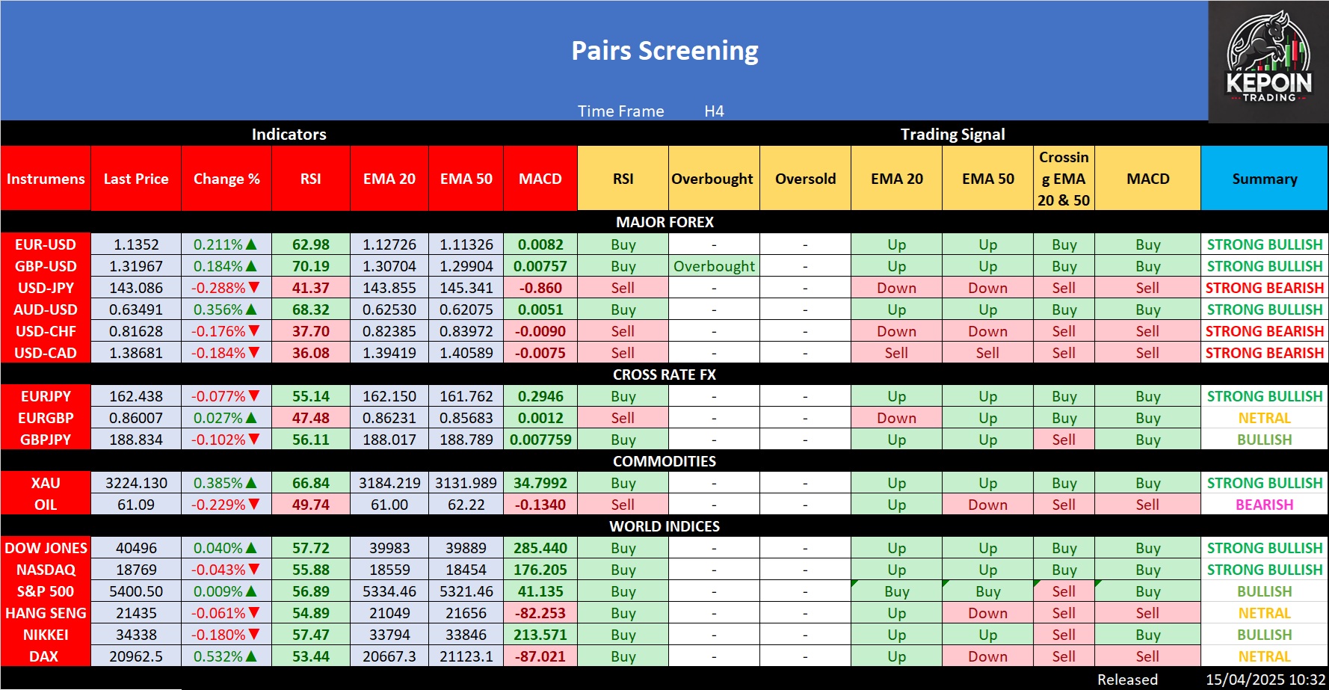This screenshot has height=690, width=1329.
Task: Click the Crossing EMA 20 & 50 header
Action: tap(1063, 179)
